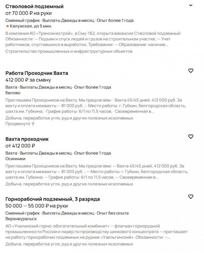Click the Белово location text
The width and height of the screenshot is (204, 253).
(x=13, y=93)
